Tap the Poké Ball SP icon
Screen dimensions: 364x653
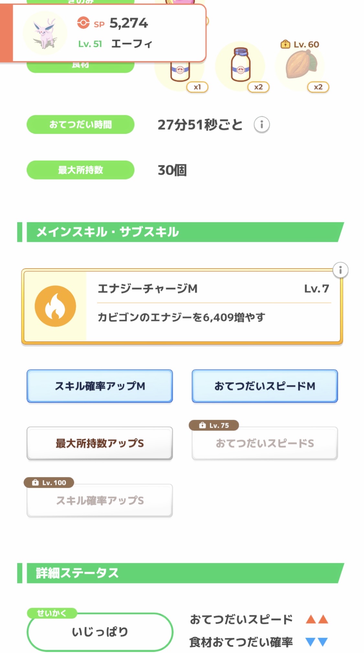(x=83, y=23)
